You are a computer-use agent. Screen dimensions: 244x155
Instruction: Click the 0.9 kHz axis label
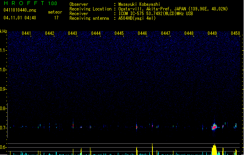pyautogui.click(x=3, y=89)
